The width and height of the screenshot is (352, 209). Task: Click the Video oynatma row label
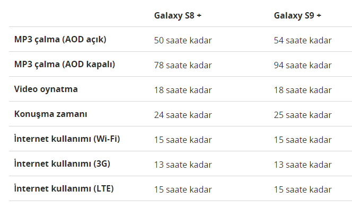click(46, 89)
